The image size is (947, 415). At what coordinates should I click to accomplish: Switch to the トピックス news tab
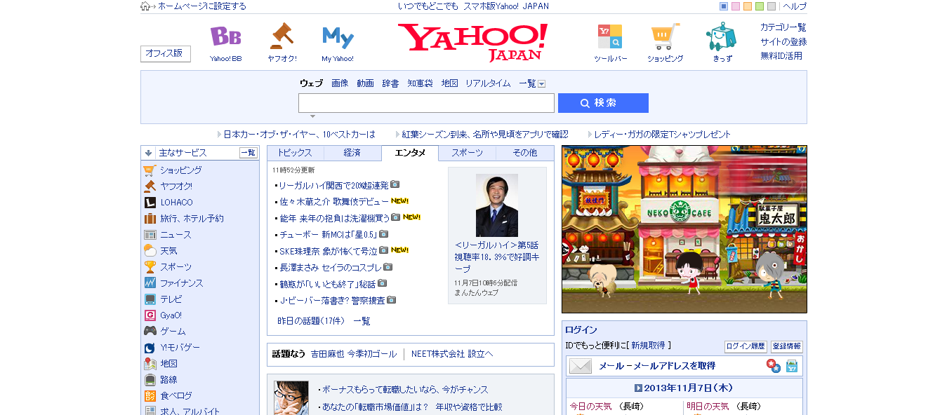click(295, 153)
